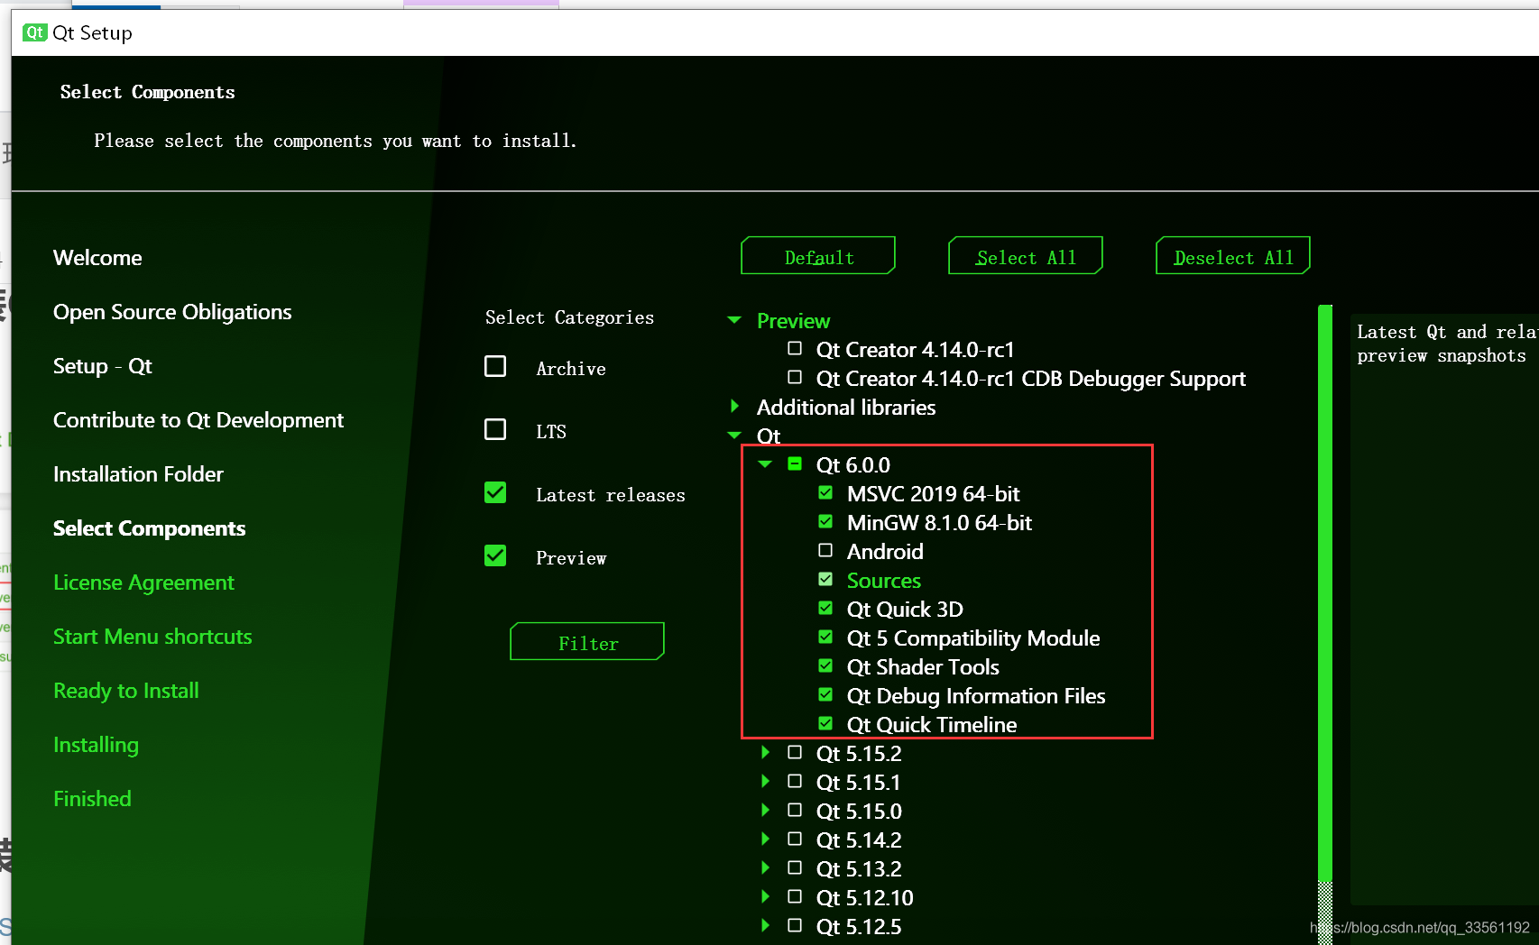Collapse the Qt 6.0.0 branch
Viewport: 1539px width, 945px height.
tap(764, 463)
